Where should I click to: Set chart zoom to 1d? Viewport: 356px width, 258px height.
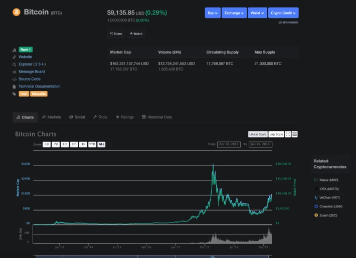pos(47,144)
